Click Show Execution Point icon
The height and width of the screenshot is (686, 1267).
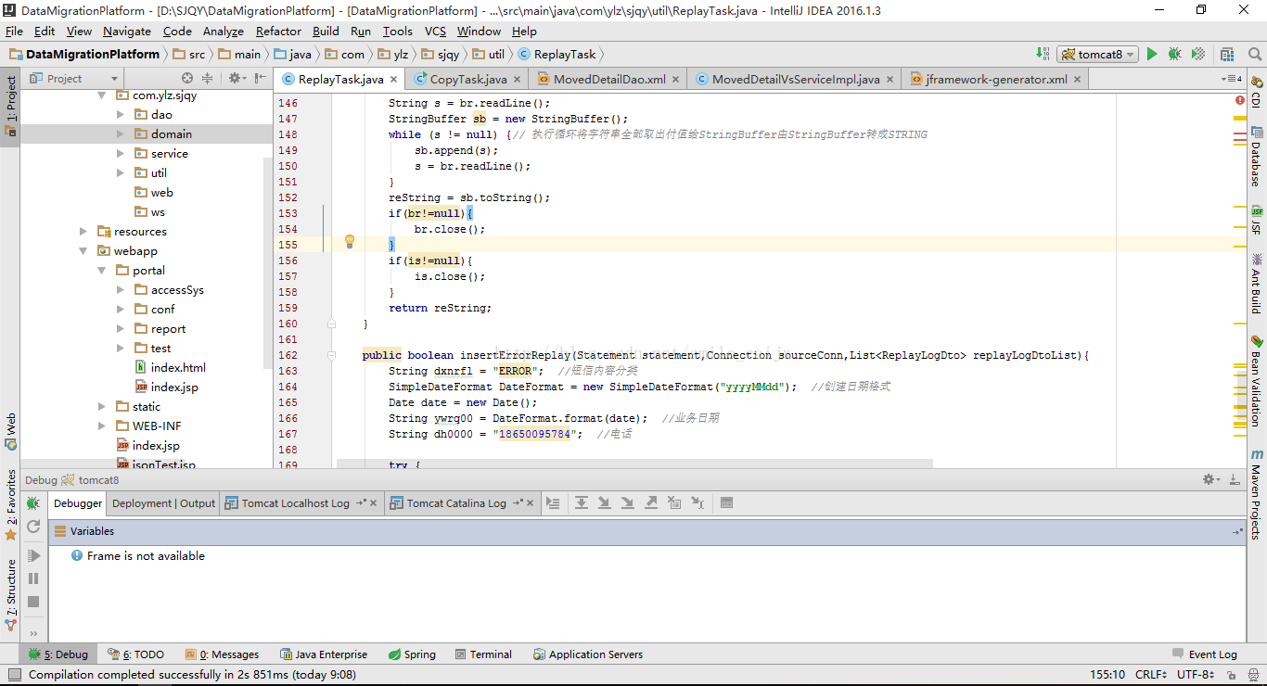(x=554, y=503)
